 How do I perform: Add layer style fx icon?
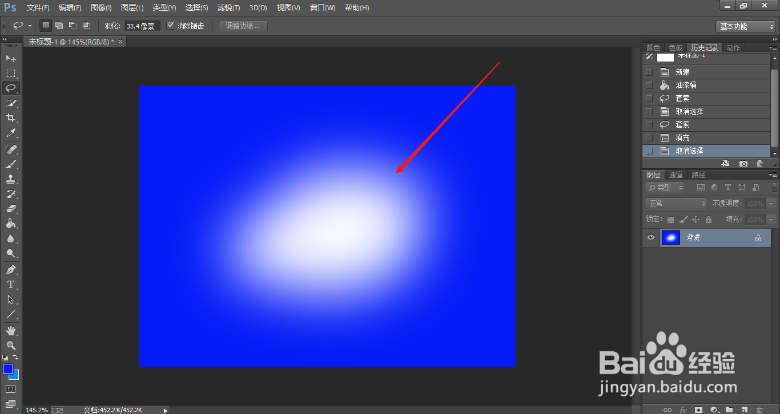point(682,409)
